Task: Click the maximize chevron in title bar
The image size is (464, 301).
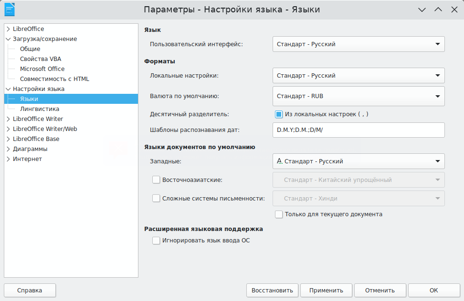Action: coord(438,10)
